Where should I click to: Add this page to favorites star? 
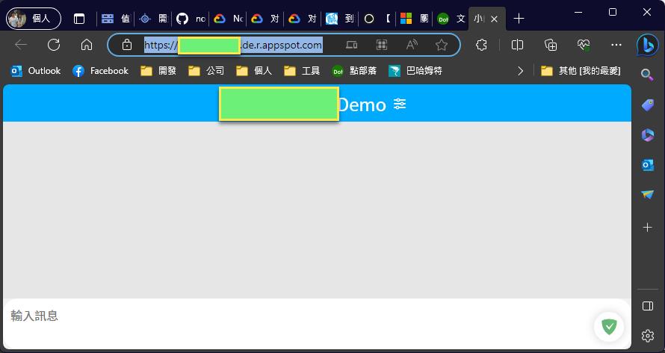tap(442, 45)
